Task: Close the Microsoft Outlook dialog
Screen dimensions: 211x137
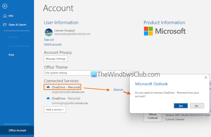Action: tap(206, 78)
